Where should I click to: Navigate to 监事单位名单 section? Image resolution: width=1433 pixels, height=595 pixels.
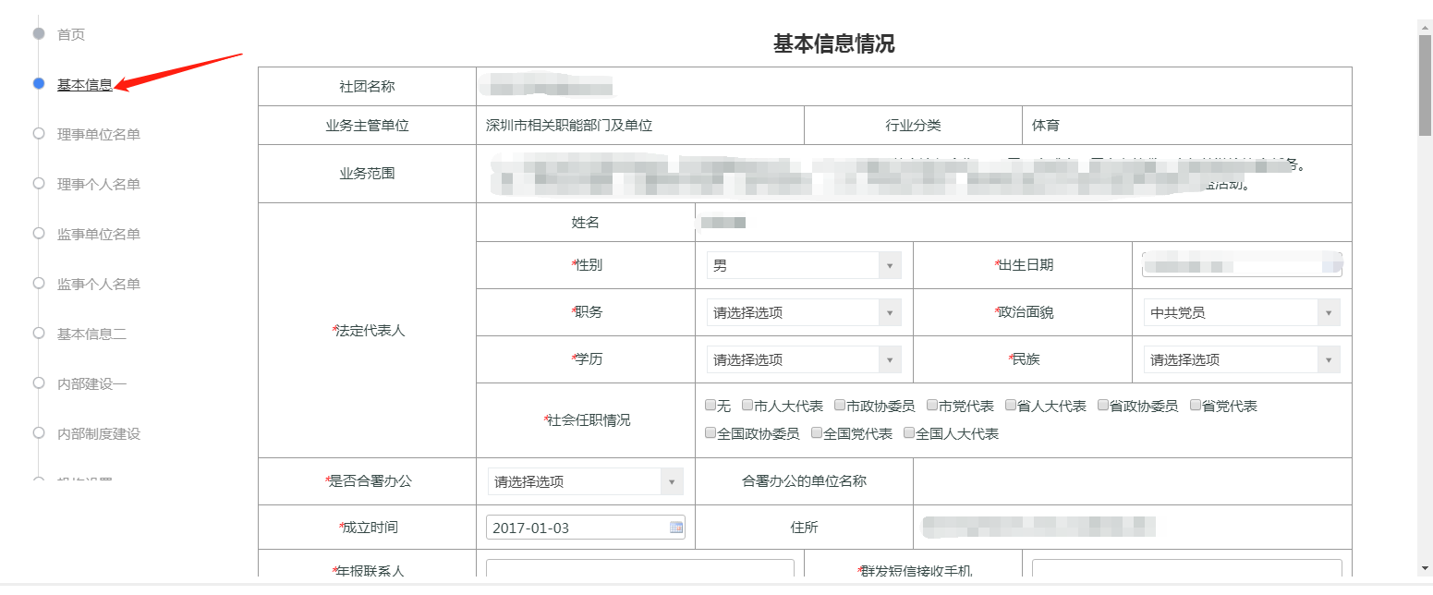pyautogui.click(x=99, y=234)
